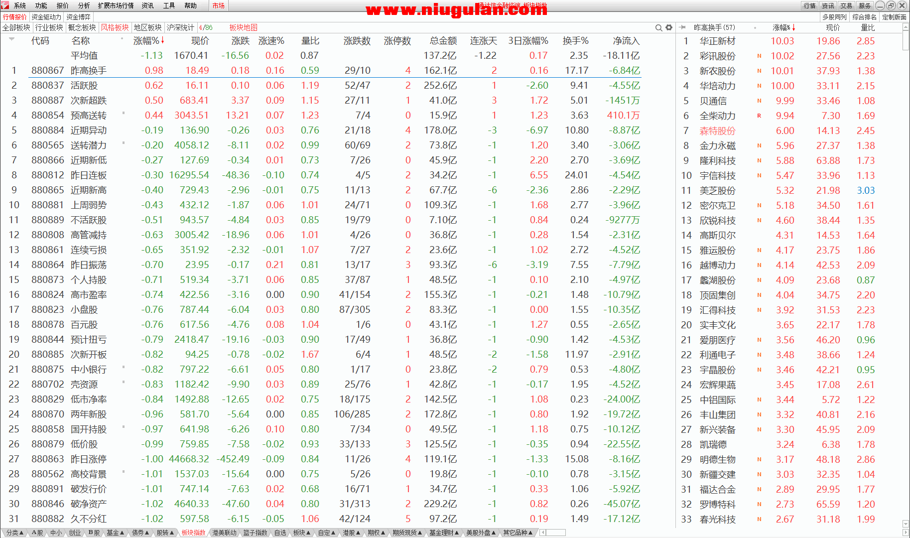This screenshot has height=538, width=910.
Task: Click the 市场 button in the menu bar
Action: click(218, 5)
